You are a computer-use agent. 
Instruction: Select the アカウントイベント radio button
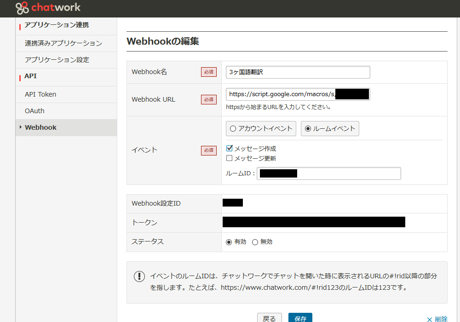[x=233, y=128]
